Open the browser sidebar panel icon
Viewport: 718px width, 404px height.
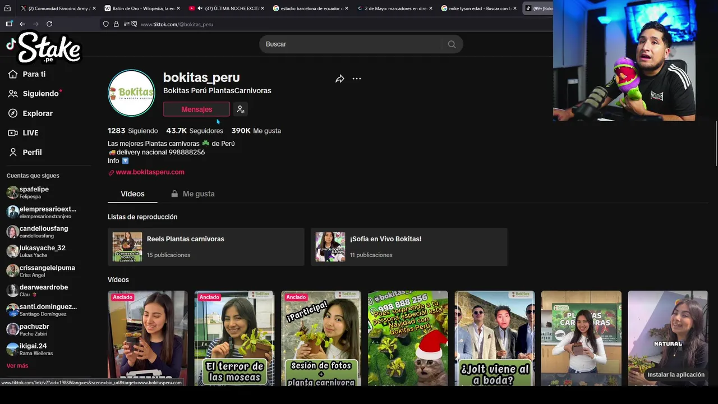tap(9, 24)
